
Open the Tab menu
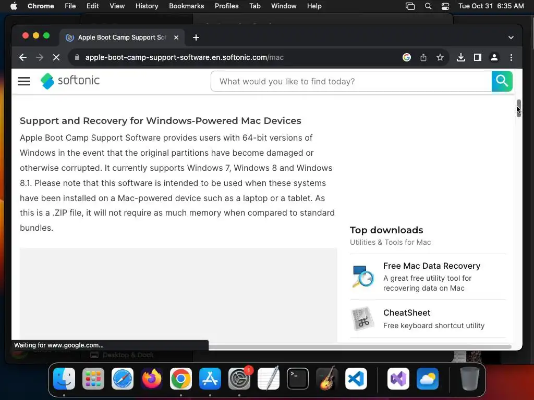[x=254, y=6]
